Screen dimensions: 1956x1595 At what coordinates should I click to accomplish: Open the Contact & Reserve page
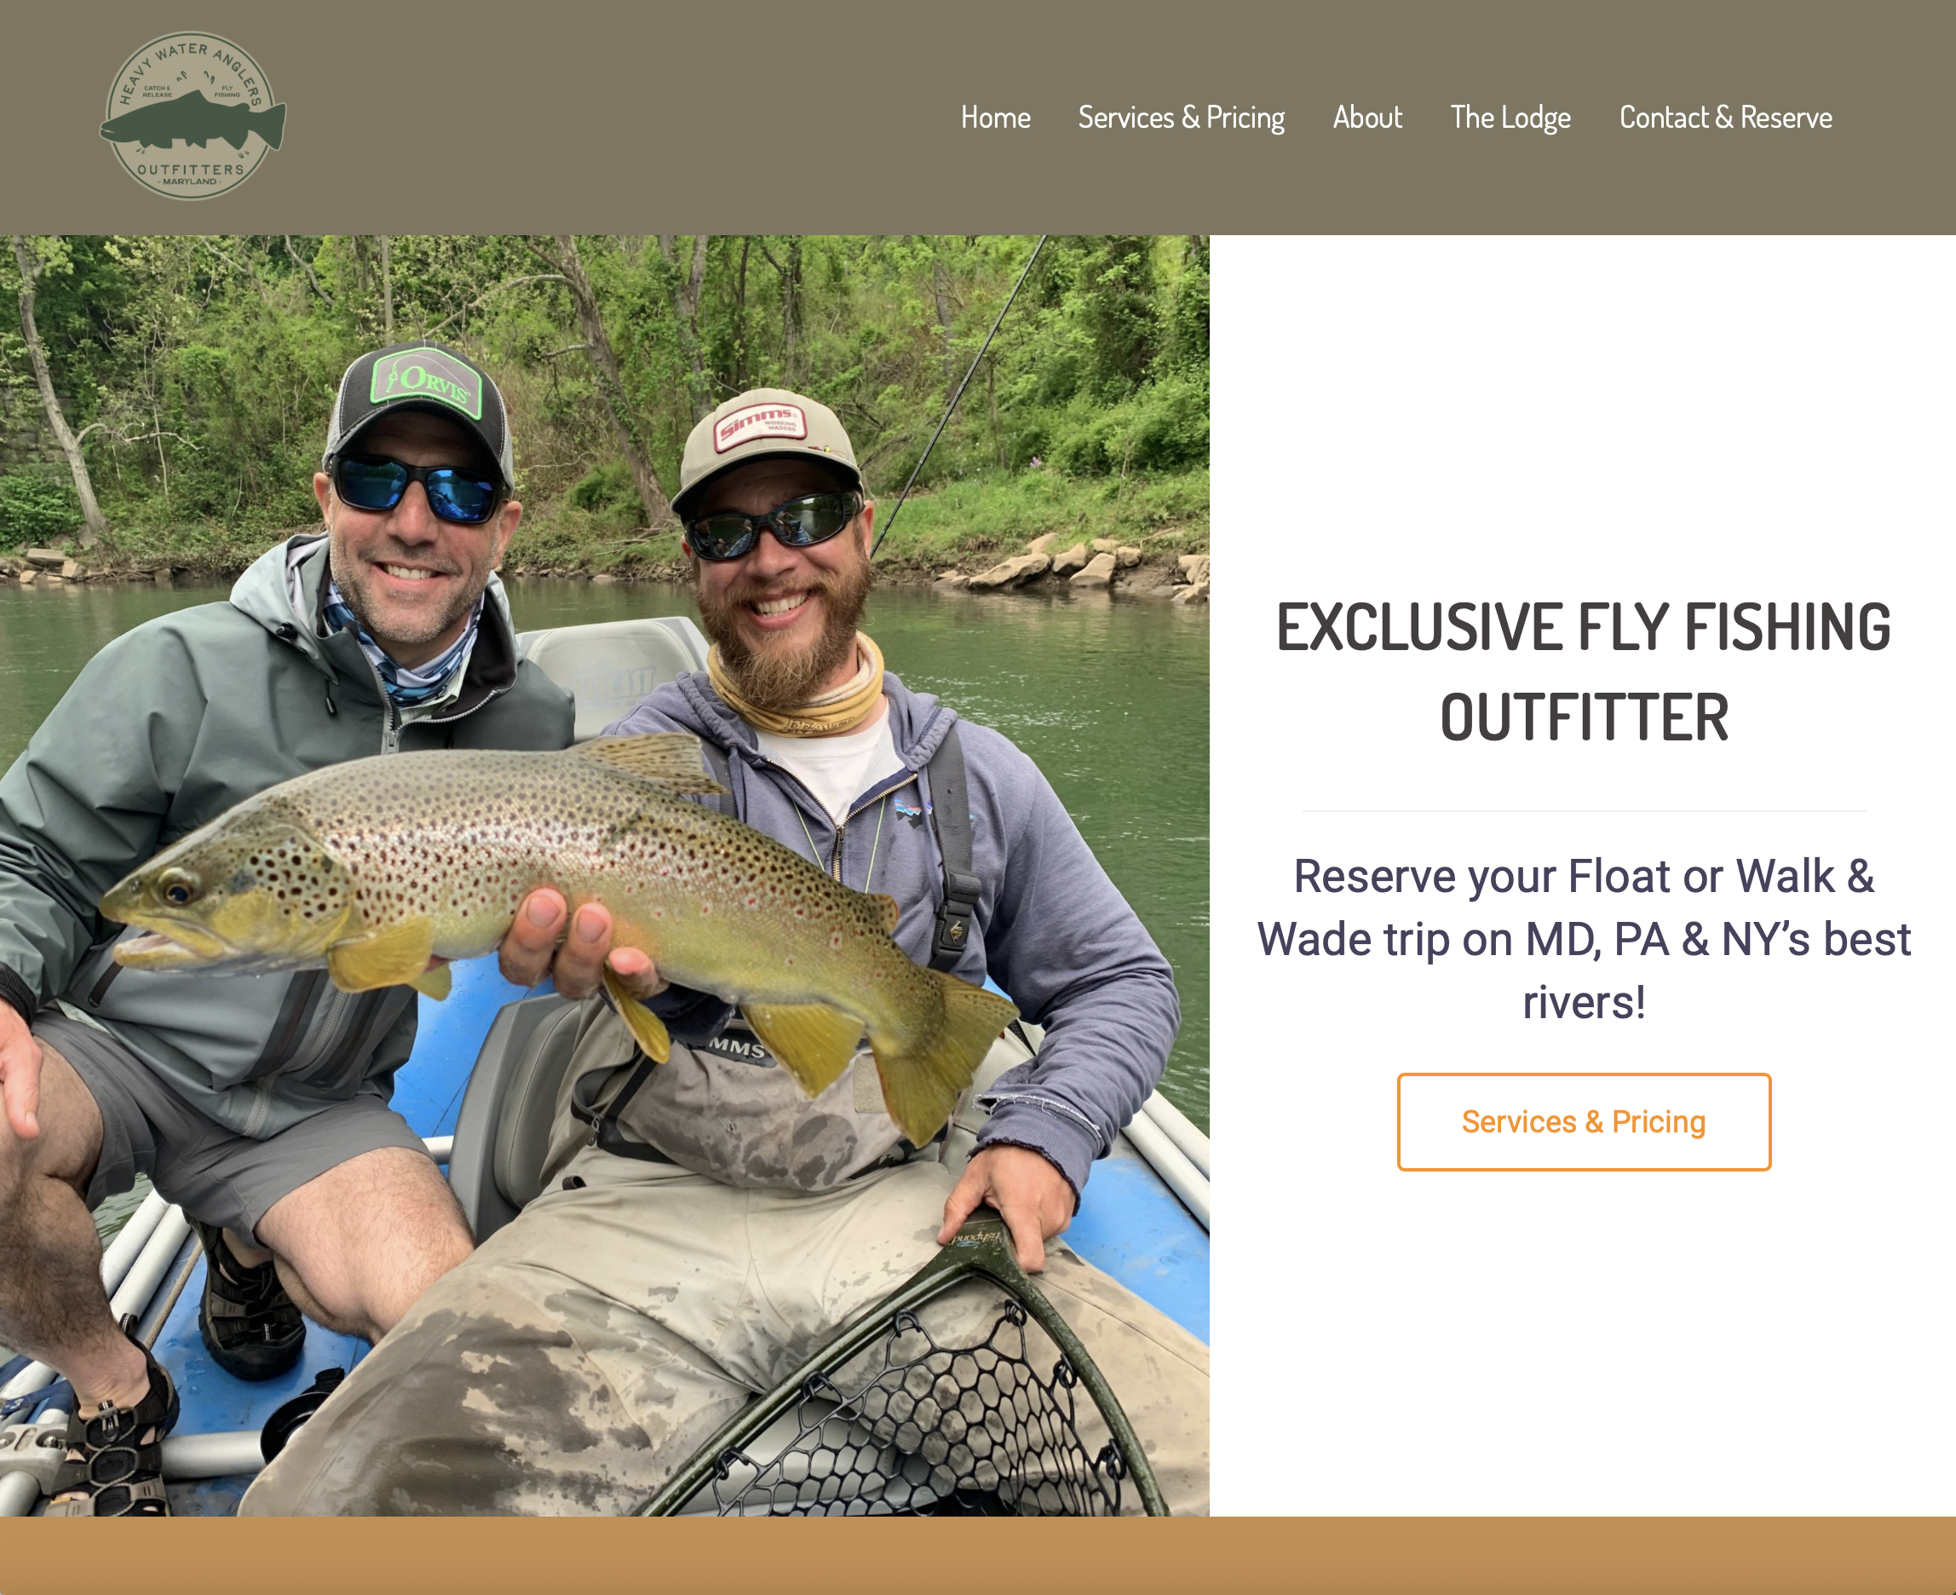pyautogui.click(x=1725, y=118)
